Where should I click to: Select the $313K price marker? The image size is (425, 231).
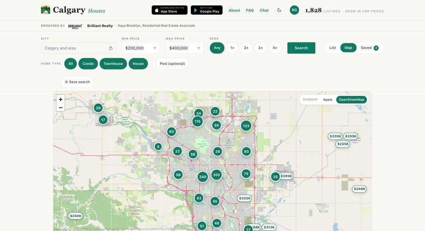coord(269,228)
